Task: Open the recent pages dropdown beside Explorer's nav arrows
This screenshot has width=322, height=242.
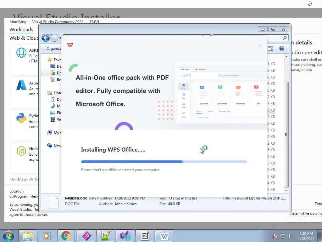Action: [60, 38]
